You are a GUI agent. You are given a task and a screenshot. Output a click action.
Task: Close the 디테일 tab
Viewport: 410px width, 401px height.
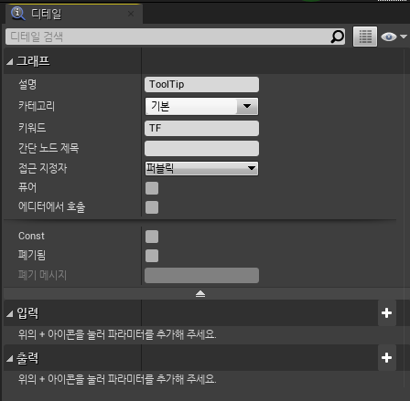tap(131, 14)
